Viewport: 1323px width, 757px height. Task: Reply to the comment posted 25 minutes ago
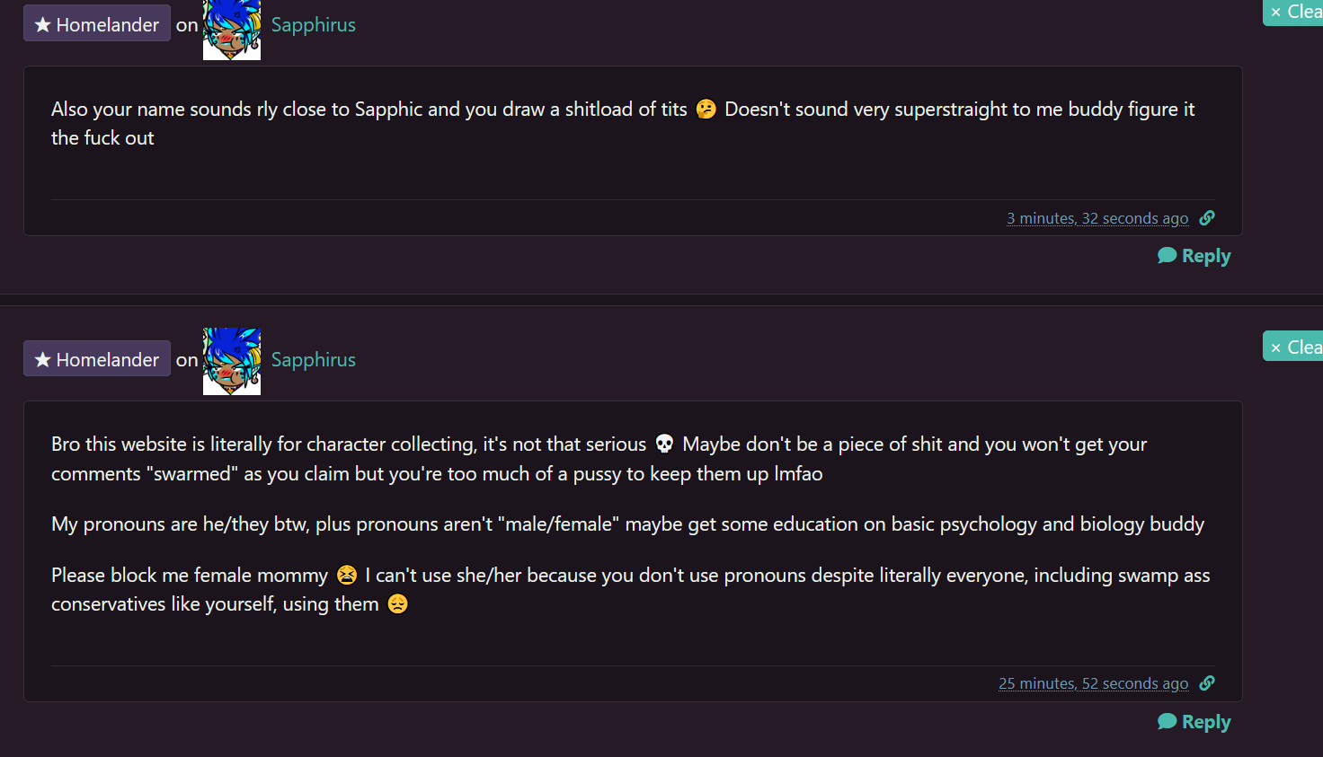(1194, 722)
